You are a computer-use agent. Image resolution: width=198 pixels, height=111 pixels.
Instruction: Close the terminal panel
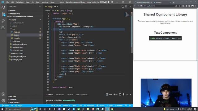tap(130, 95)
